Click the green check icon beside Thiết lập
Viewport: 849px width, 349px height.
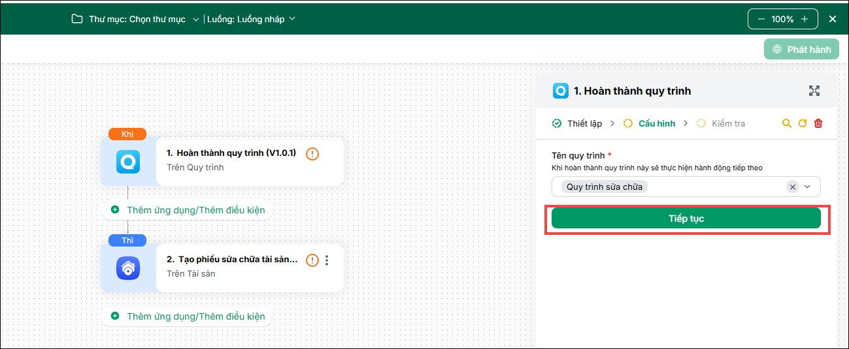point(557,123)
